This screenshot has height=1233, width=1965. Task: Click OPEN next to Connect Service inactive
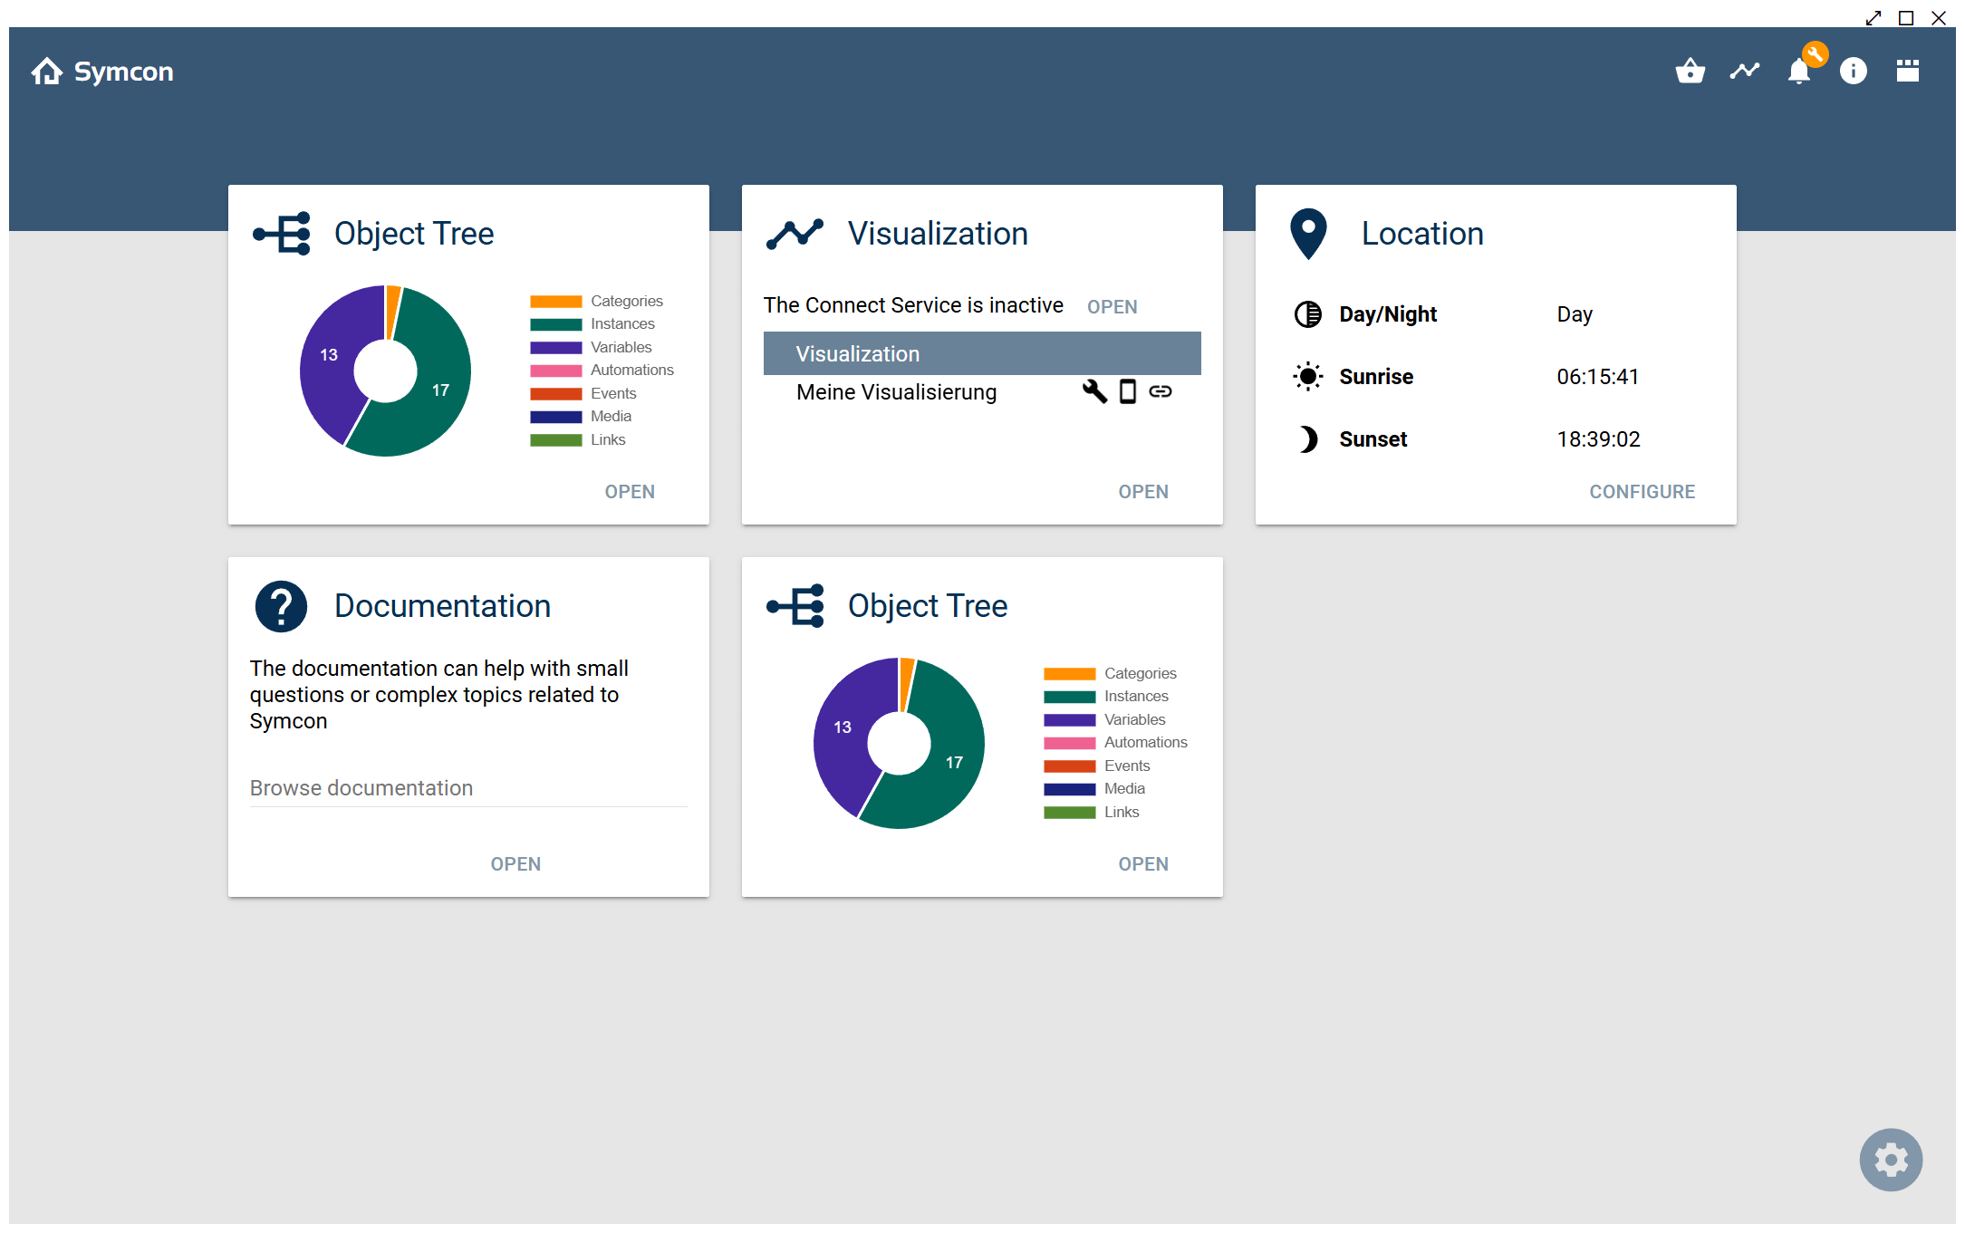(1112, 306)
